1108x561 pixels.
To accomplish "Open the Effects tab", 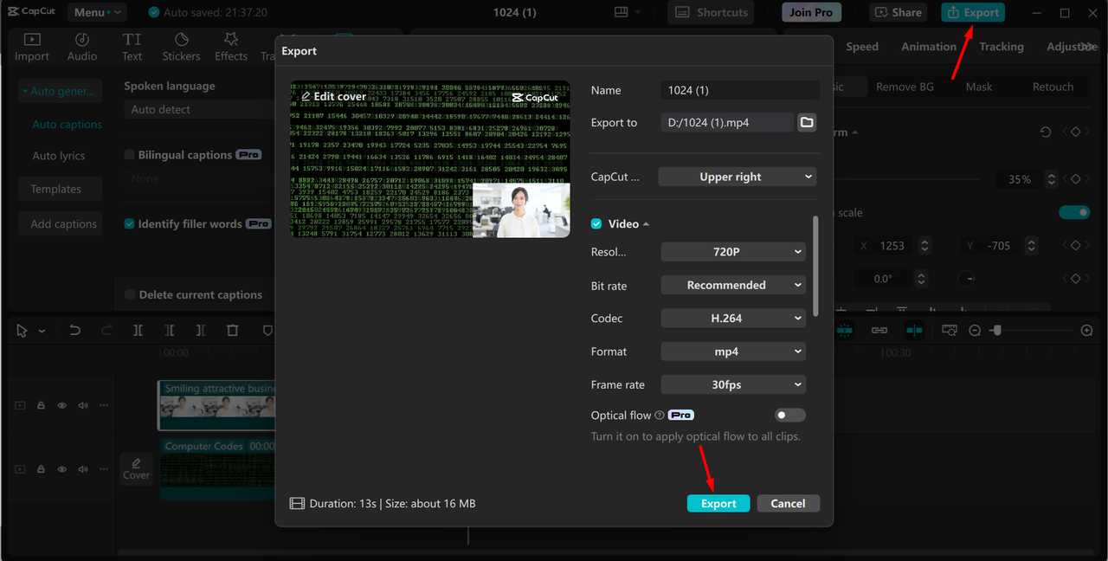I will pyautogui.click(x=231, y=47).
